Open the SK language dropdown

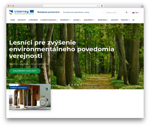coord(136,13)
